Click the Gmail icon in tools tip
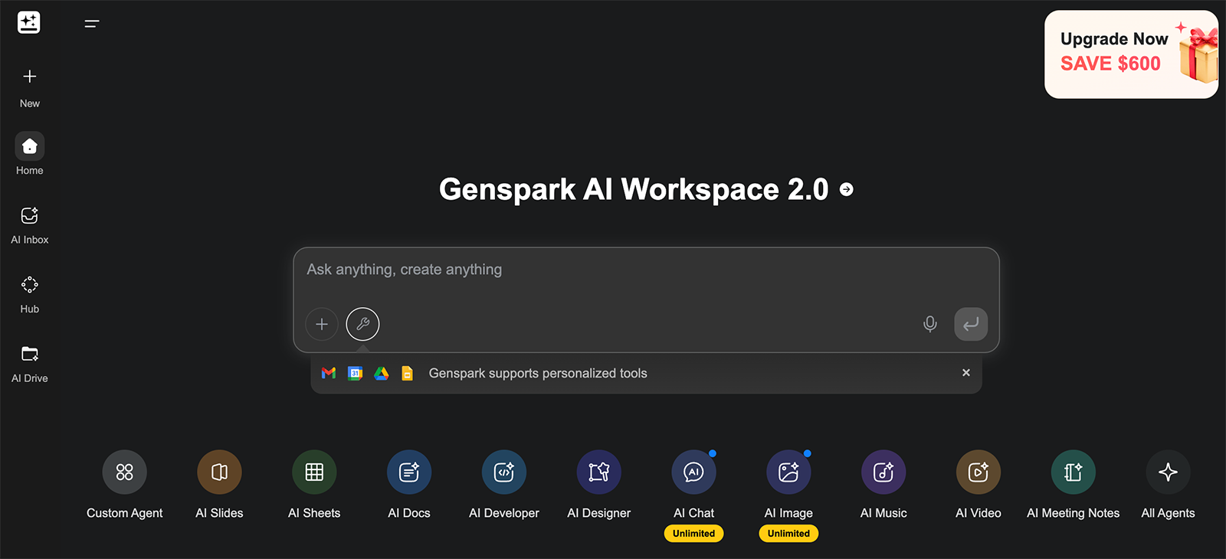Screen dimensions: 1226x559 [329, 374]
